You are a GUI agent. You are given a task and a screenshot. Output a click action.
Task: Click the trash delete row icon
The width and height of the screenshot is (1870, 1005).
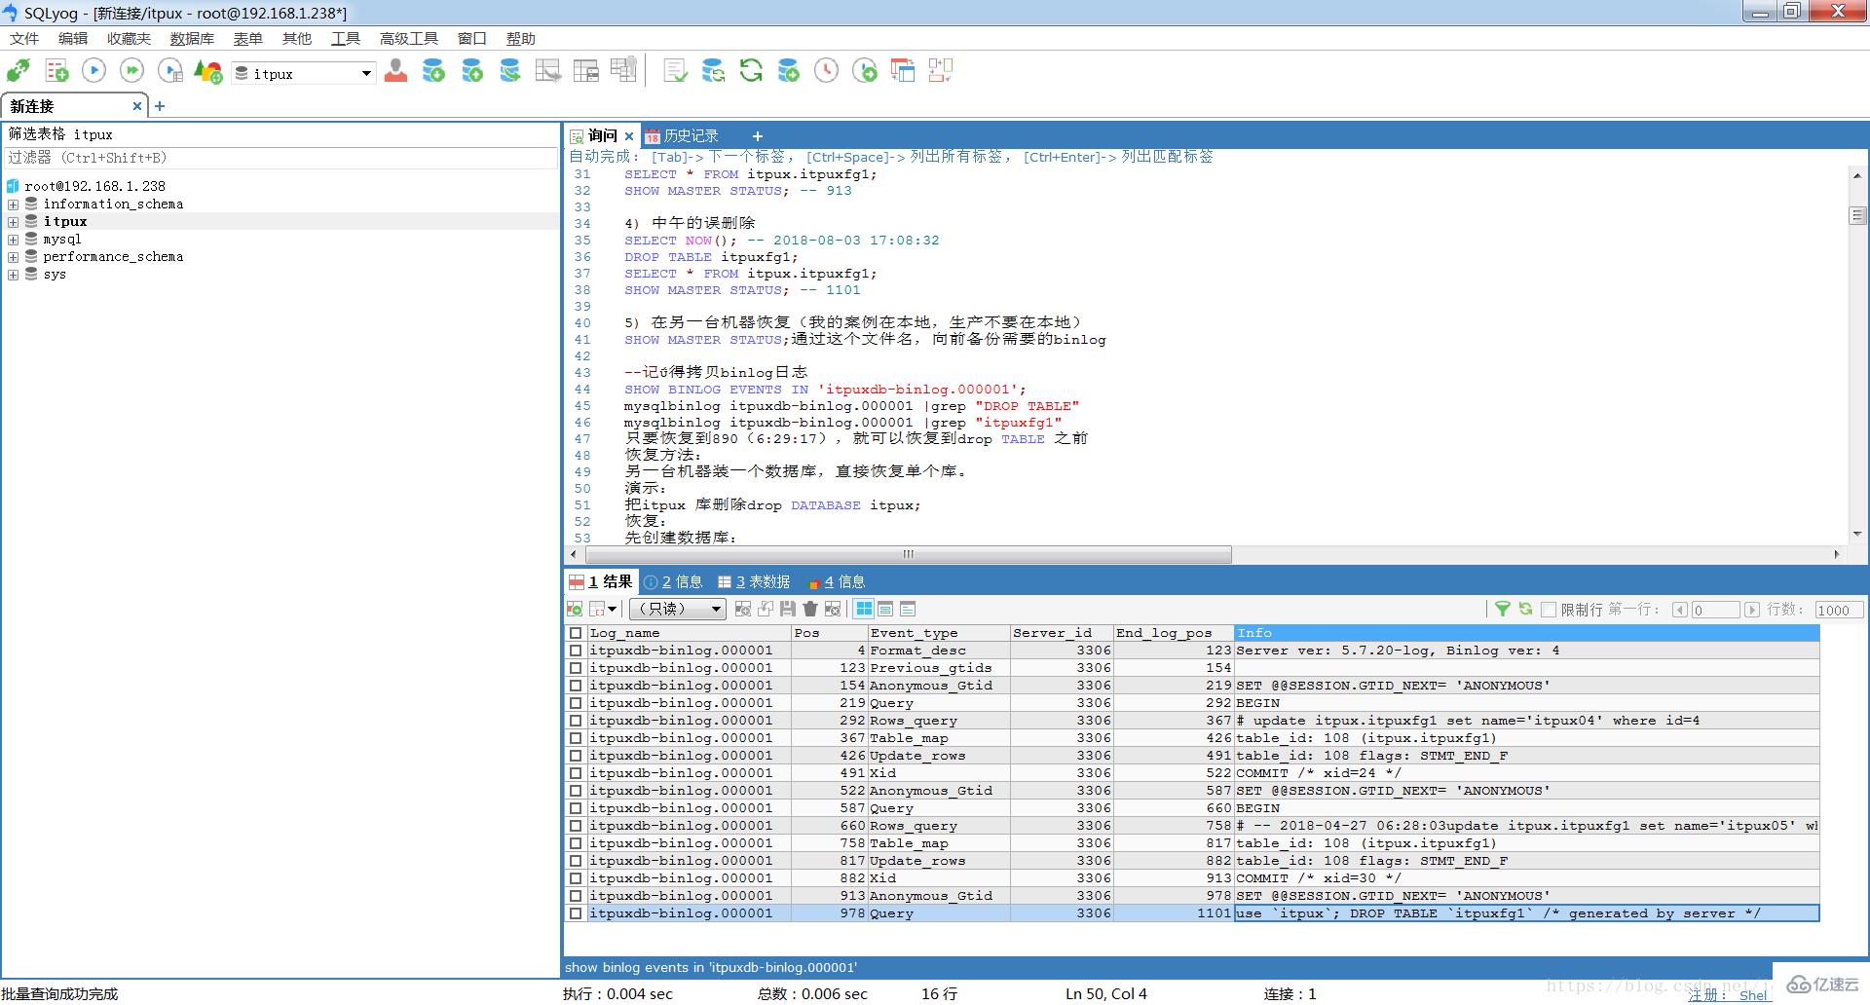point(810,609)
